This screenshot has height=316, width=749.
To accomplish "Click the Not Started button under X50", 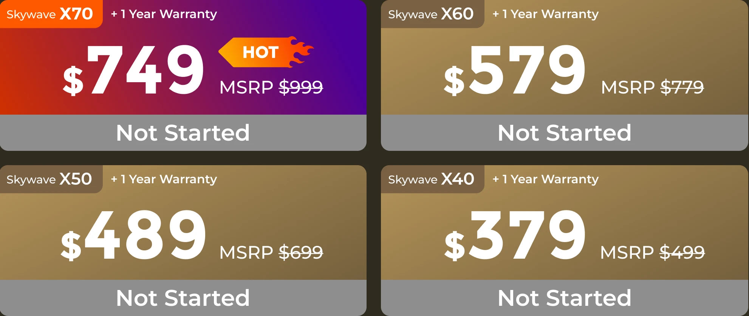I will click(183, 298).
